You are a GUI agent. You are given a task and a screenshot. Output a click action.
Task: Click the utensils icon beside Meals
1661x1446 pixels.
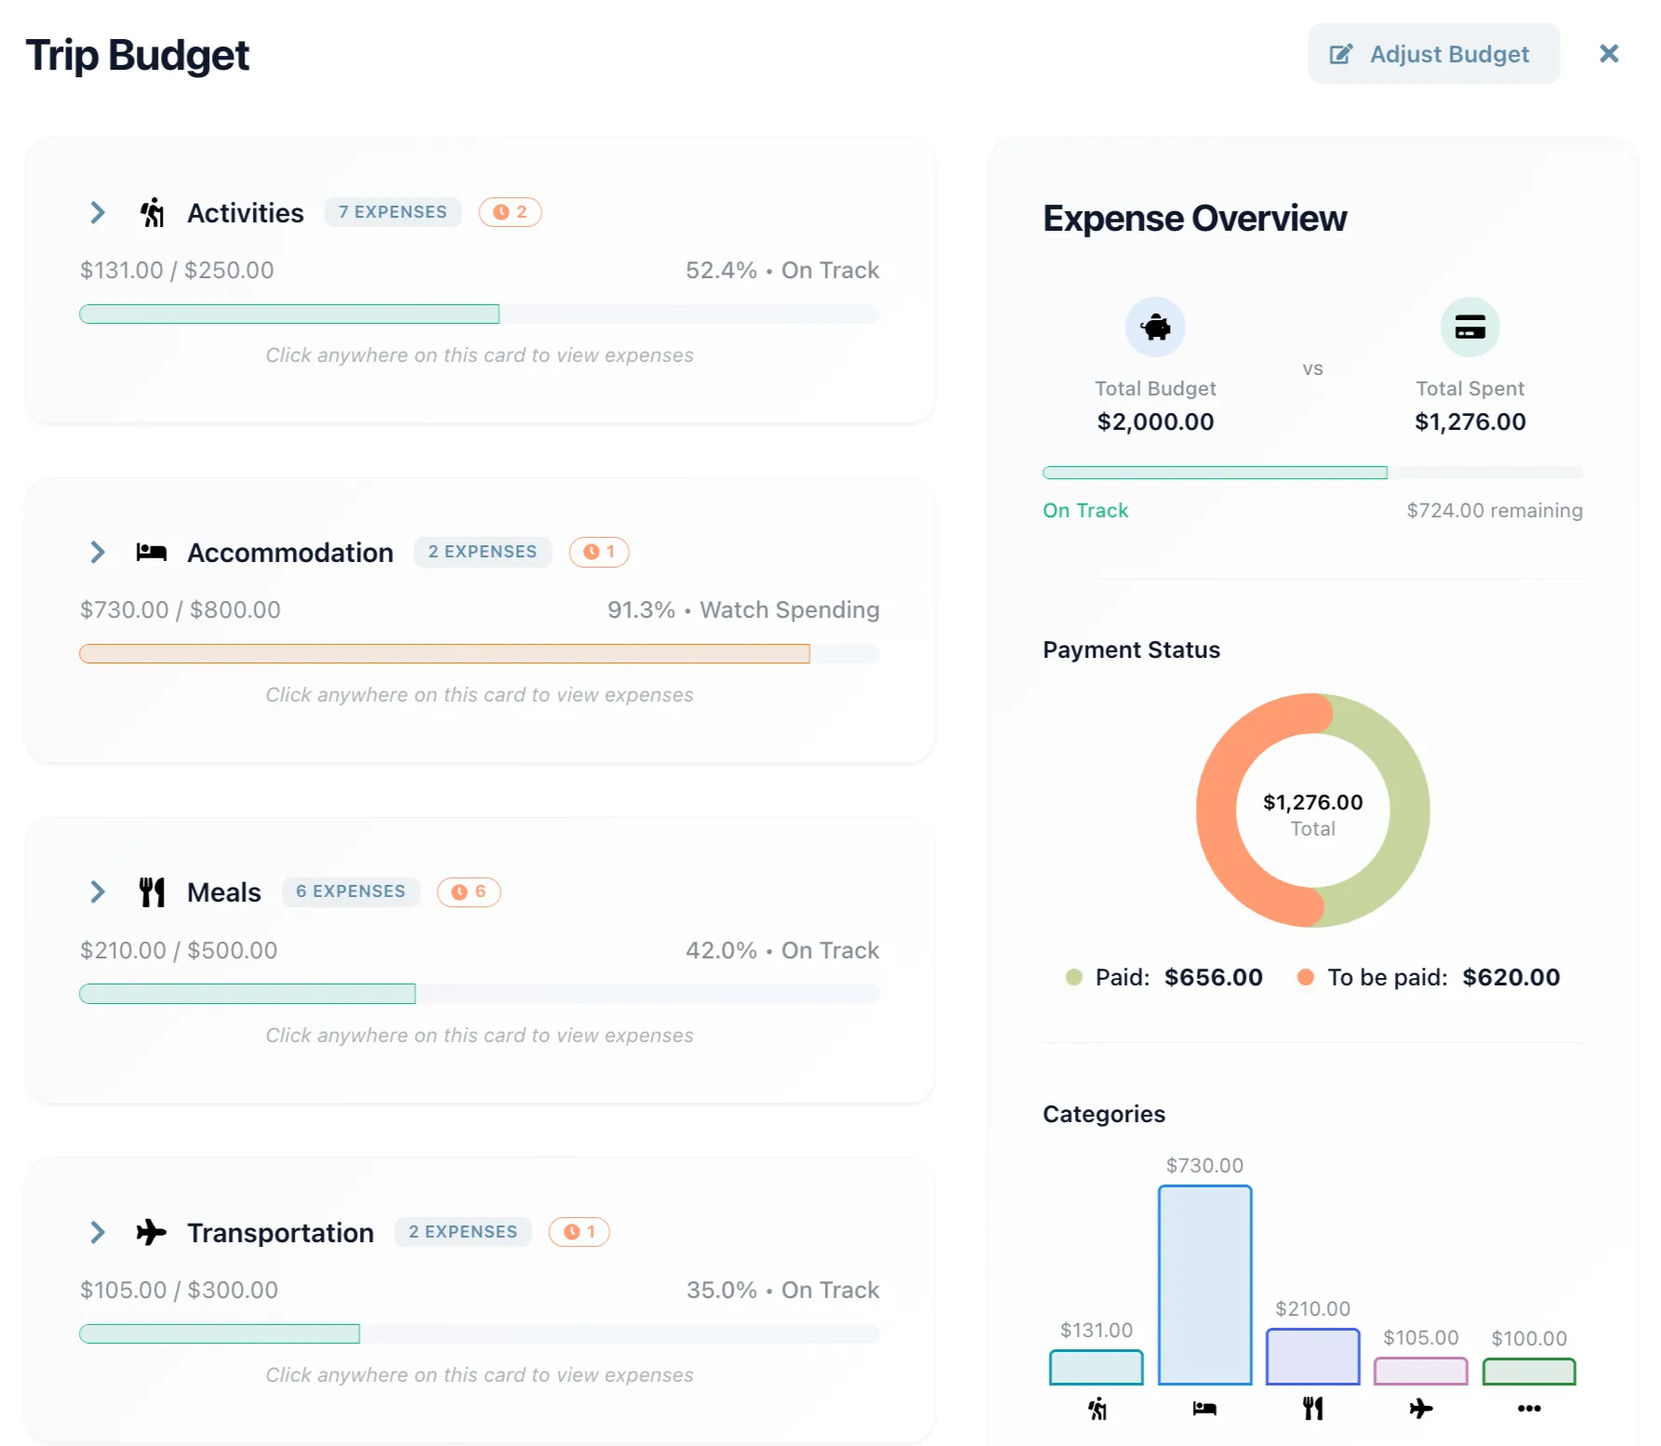[152, 892]
